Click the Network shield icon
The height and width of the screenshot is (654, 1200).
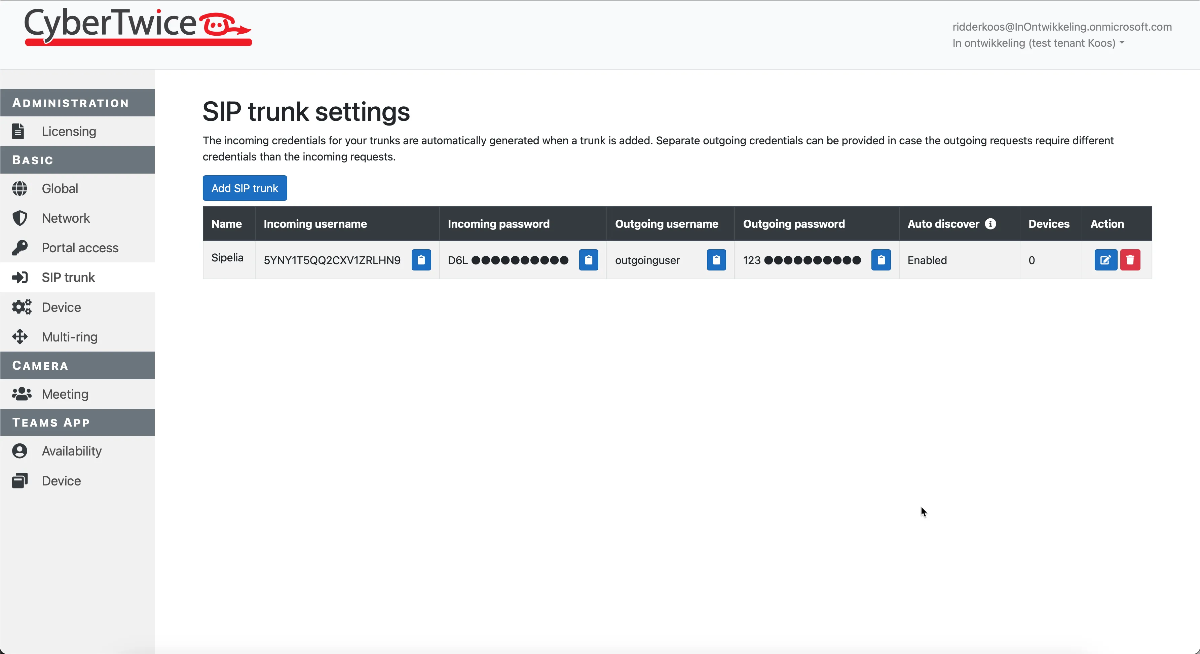20,218
